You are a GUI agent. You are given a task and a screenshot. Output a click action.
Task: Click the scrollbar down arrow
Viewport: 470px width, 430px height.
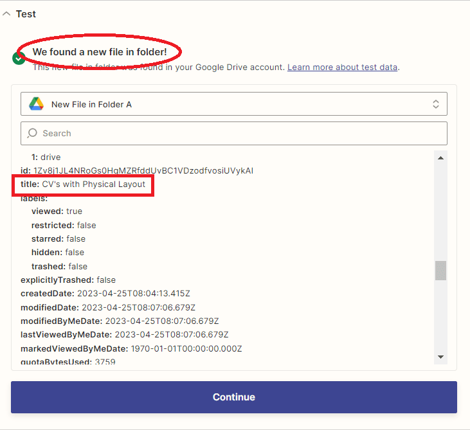coord(440,357)
